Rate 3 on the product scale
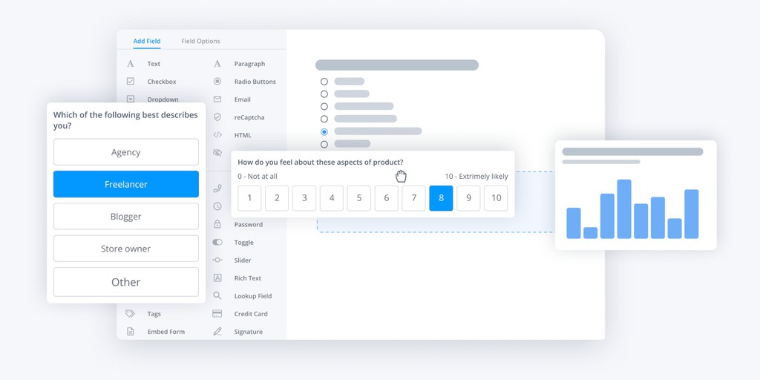The width and height of the screenshot is (760, 380). pos(304,198)
